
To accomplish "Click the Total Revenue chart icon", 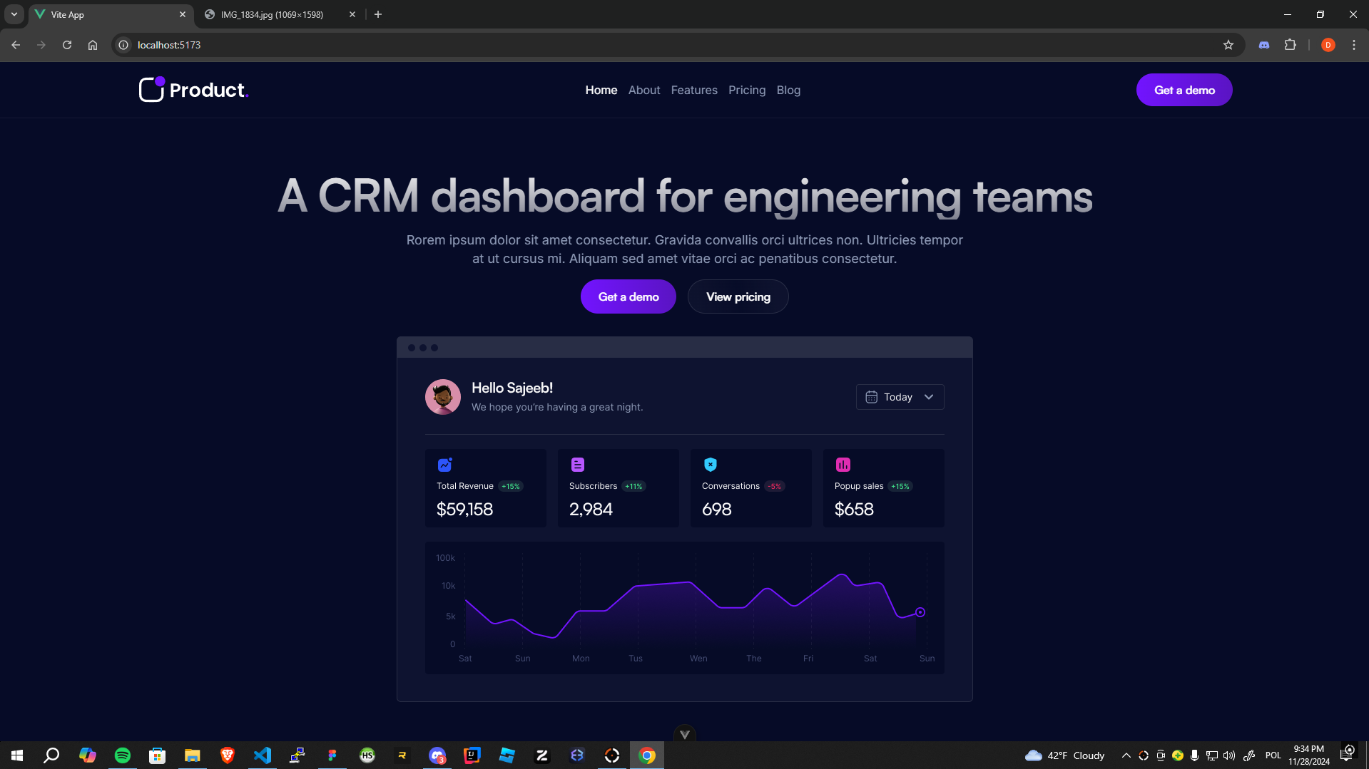I will [x=444, y=465].
